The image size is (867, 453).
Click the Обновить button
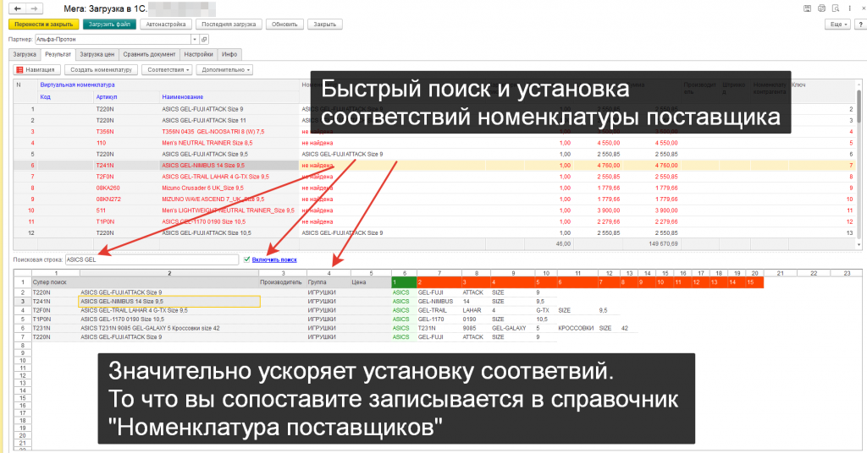[x=284, y=25]
